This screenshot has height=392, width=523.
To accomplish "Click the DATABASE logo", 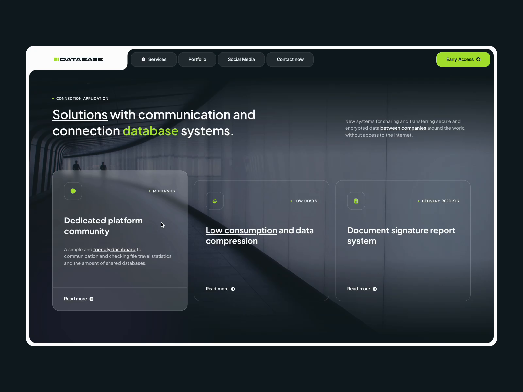I will 78,59.
